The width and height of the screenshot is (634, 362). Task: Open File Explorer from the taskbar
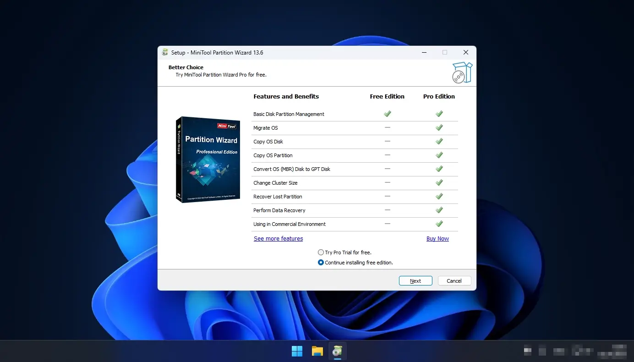[x=317, y=351]
